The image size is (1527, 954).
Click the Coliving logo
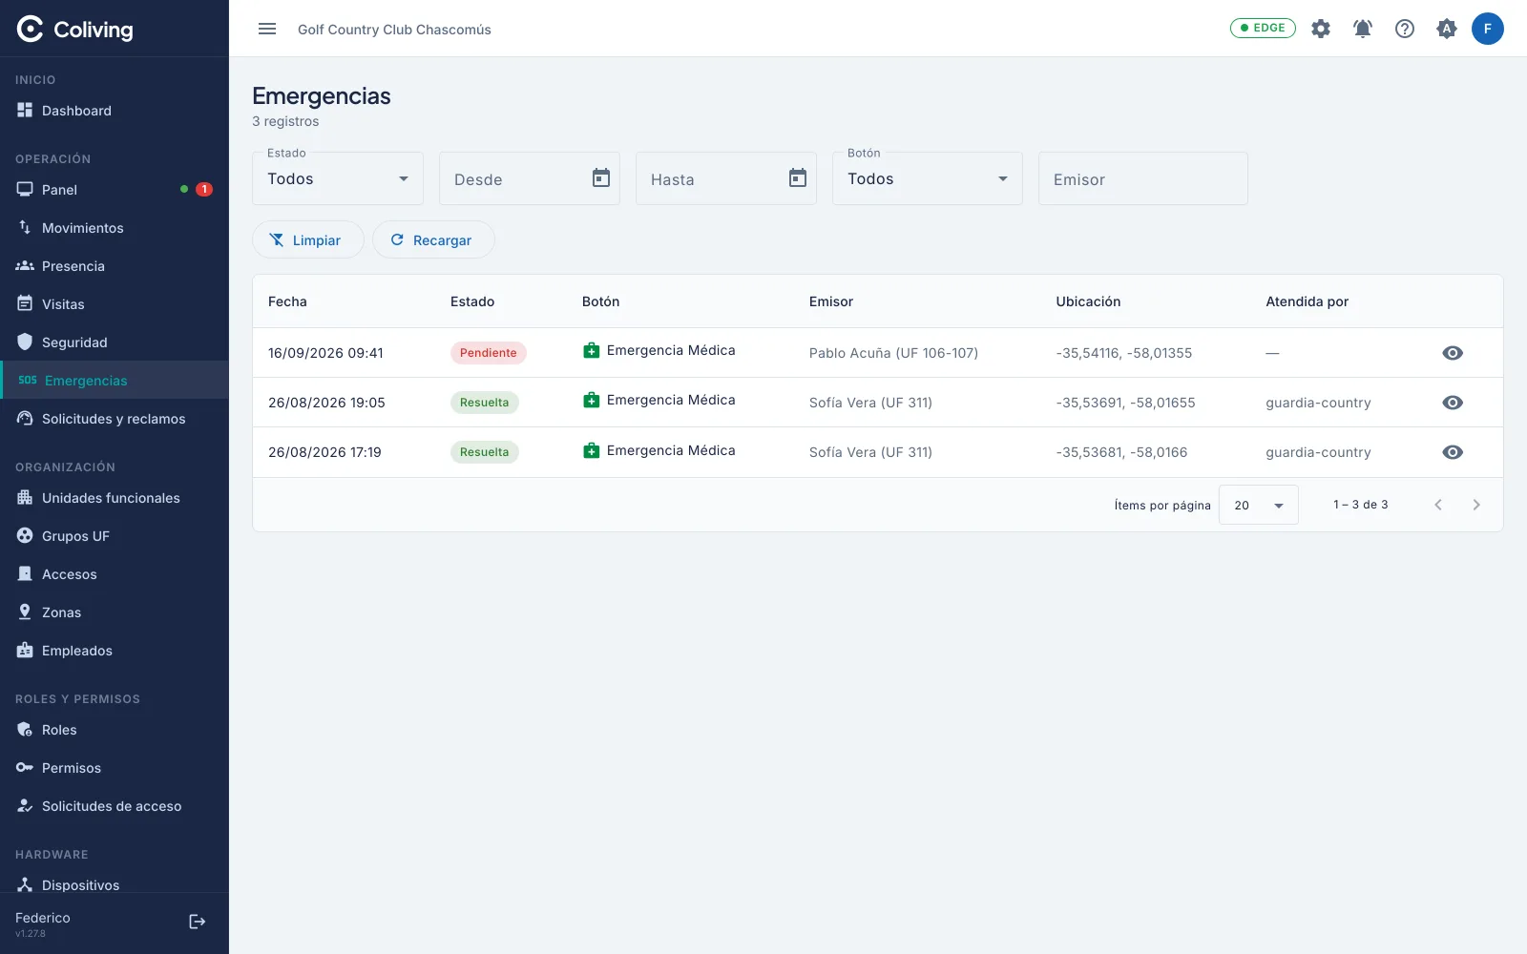(x=75, y=30)
